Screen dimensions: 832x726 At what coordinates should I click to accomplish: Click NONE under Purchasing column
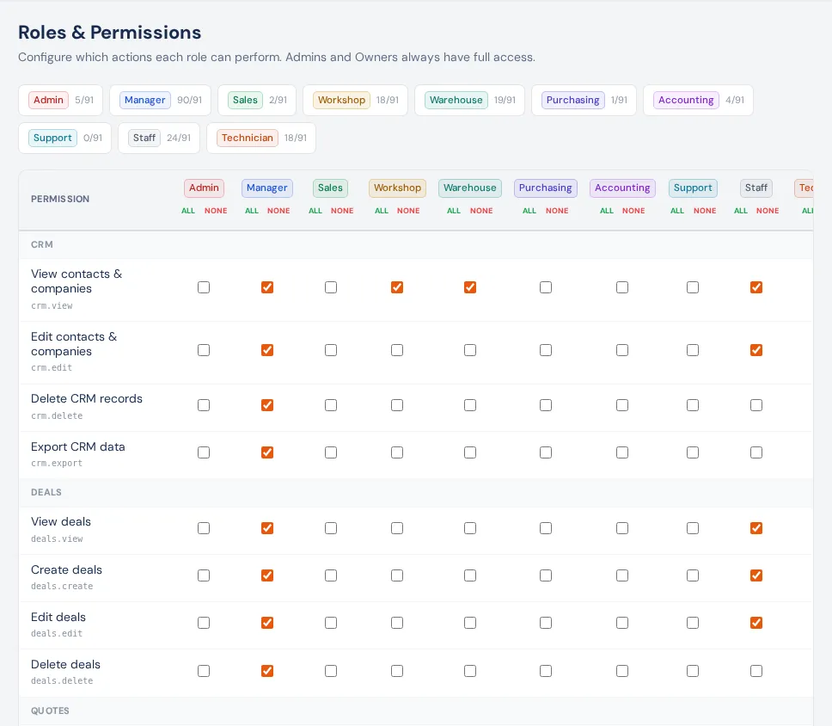pos(557,211)
